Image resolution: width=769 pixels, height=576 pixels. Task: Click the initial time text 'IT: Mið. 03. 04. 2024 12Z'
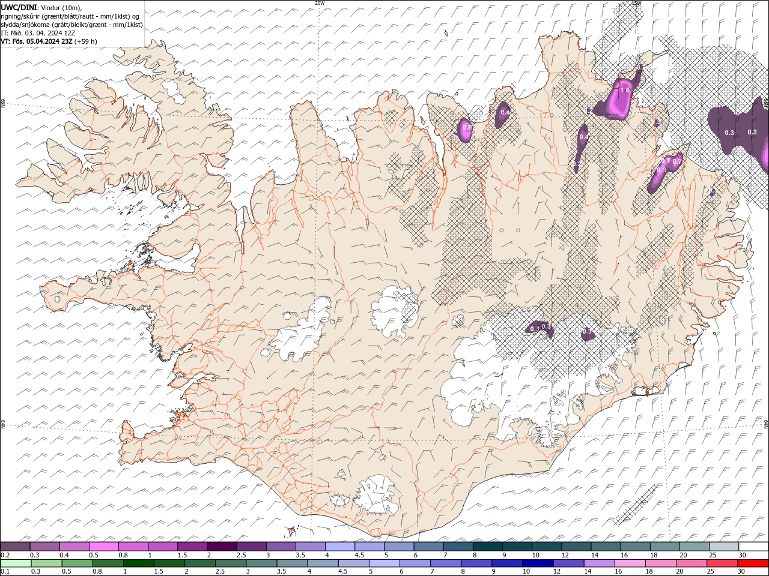pyautogui.click(x=38, y=33)
